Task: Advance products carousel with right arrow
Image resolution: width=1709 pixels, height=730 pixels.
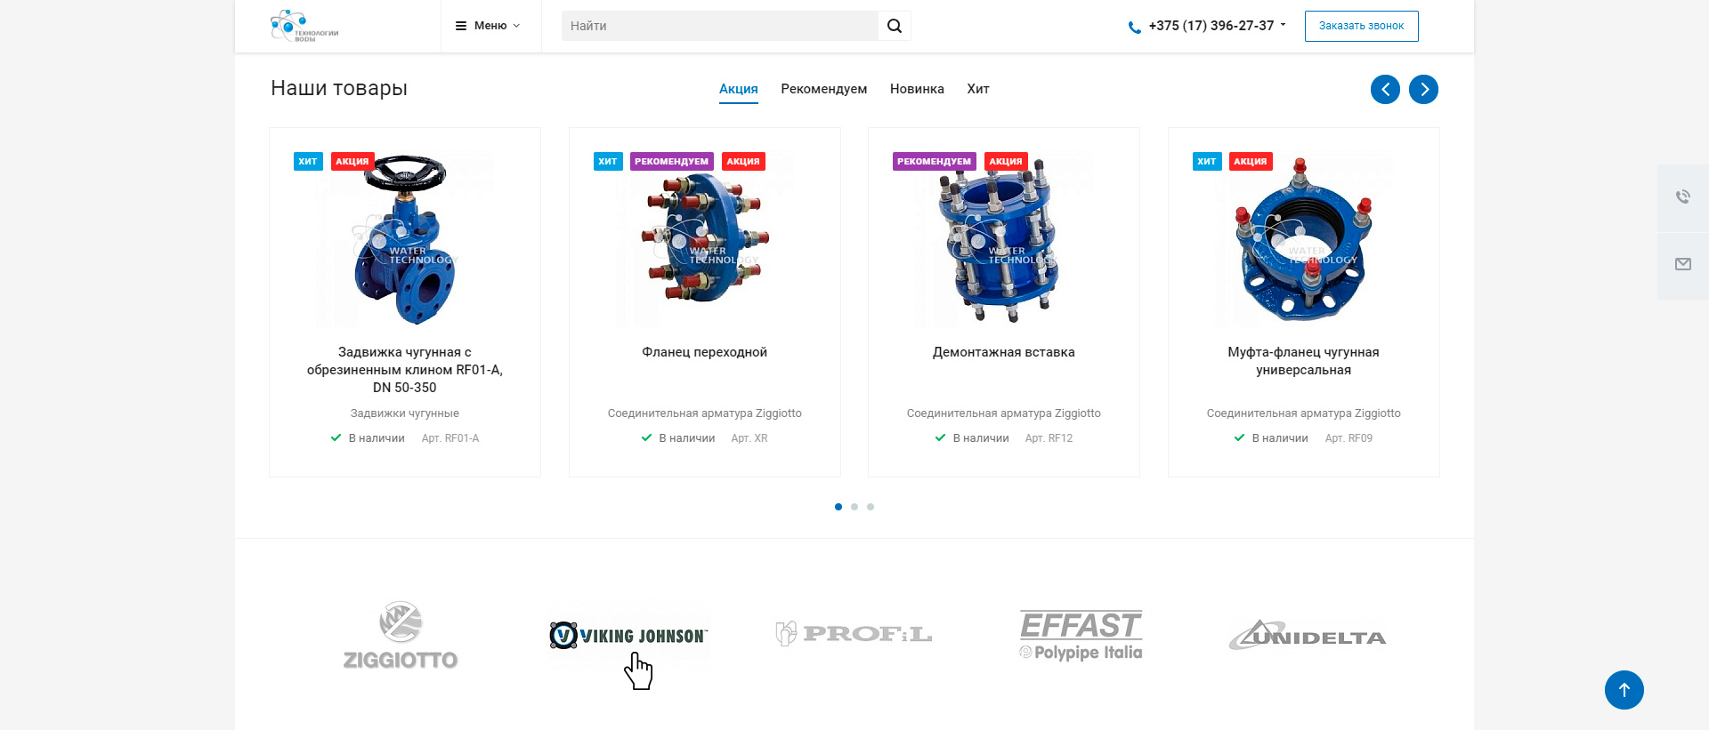Action: click(1423, 89)
